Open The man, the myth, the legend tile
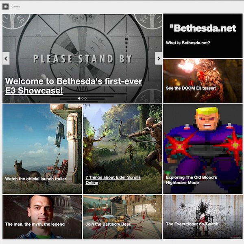 (x=42, y=217)
